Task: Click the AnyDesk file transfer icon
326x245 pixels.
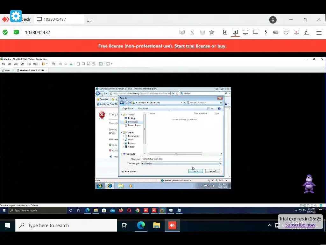Action: (x=225, y=32)
